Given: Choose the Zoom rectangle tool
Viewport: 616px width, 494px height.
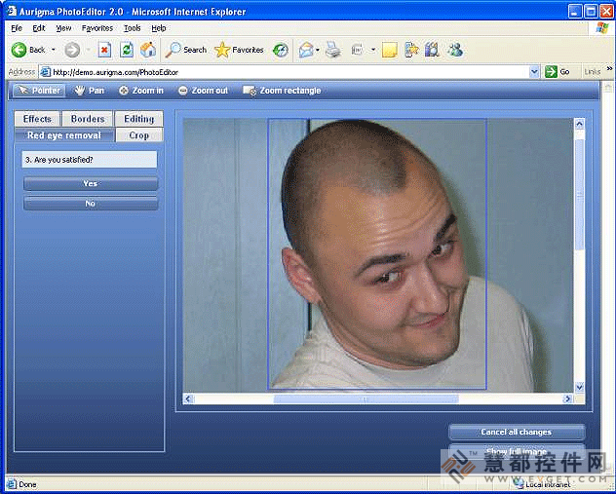Looking at the screenshot, I should (282, 91).
